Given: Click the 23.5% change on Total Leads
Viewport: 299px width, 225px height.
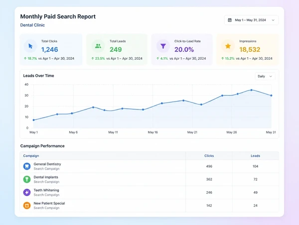Looking at the screenshot, I should pos(100,58).
